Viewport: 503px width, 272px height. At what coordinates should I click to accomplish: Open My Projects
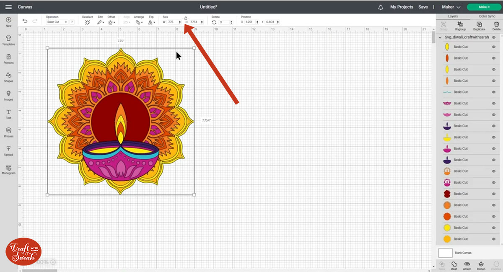[402, 7]
